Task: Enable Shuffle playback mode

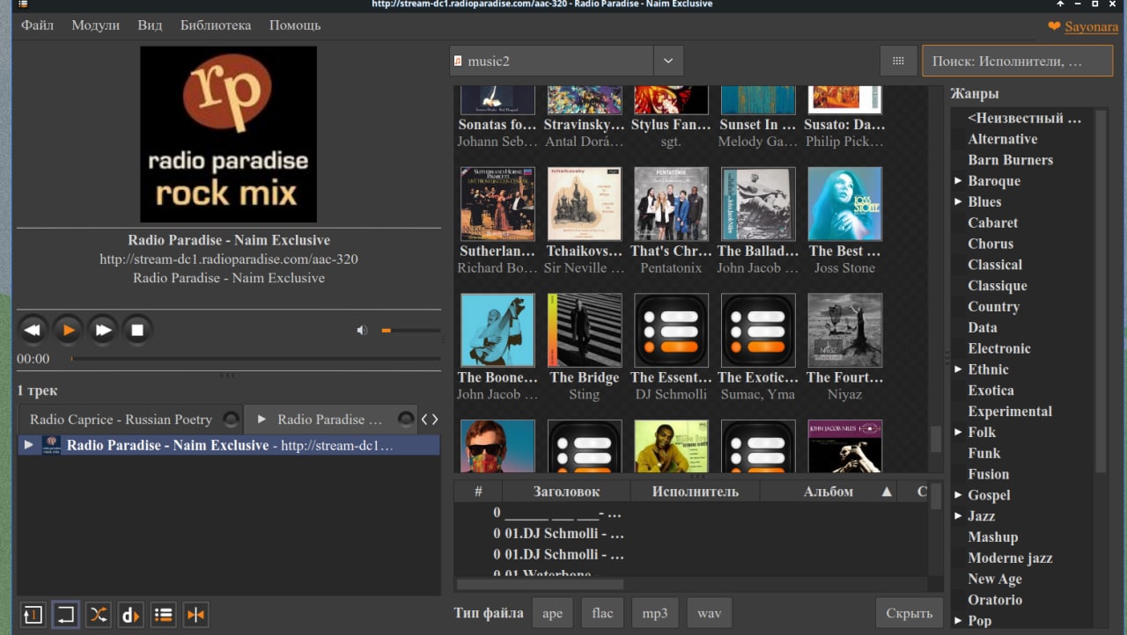Action: 98,615
